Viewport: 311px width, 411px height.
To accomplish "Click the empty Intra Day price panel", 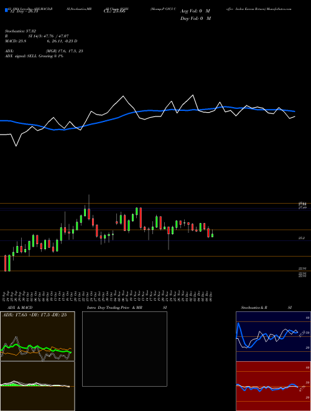I will tap(124, 349).
